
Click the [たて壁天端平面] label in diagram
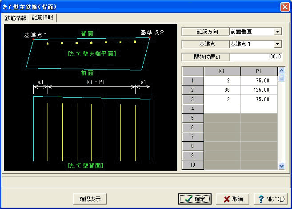pos(92,54)
